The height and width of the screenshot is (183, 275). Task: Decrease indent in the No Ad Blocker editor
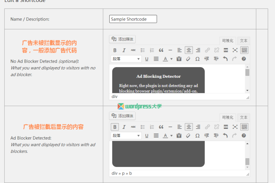207,59
